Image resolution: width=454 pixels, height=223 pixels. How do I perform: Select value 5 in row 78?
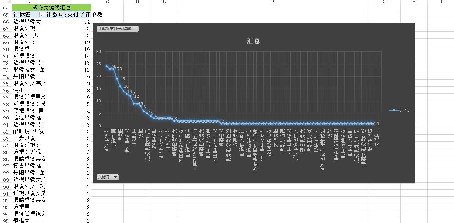(68, 104)
